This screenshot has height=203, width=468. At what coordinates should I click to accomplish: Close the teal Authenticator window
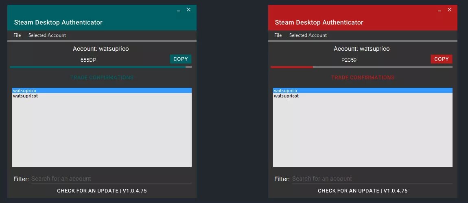(x=189, y=9)
